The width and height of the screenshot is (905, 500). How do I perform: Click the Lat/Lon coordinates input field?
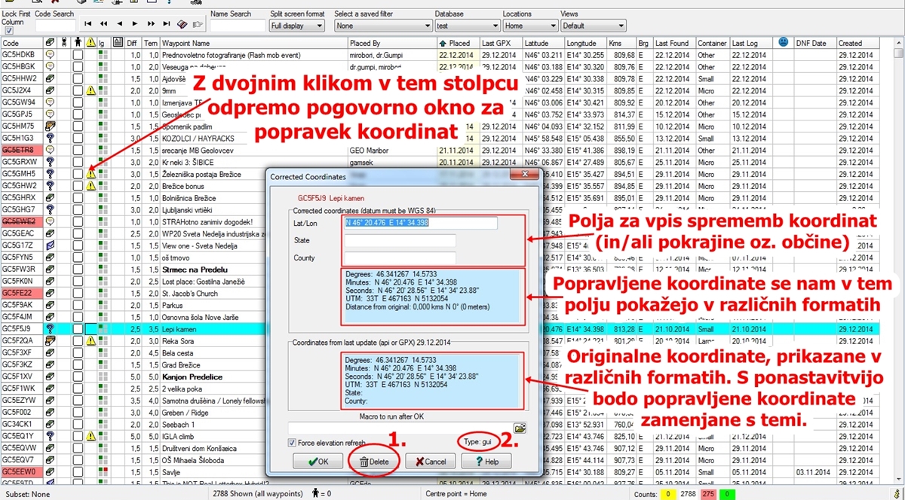coord(421,223)
